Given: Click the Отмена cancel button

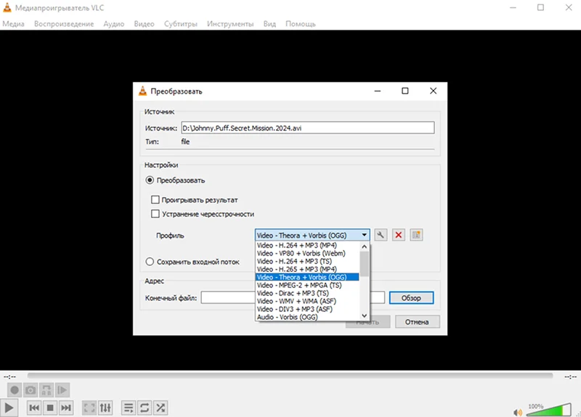Looking at the screenshot, I should (x=417, y=322).
